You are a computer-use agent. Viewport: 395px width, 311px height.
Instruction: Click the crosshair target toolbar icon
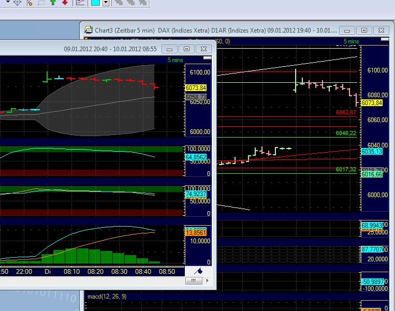(17, 3)
